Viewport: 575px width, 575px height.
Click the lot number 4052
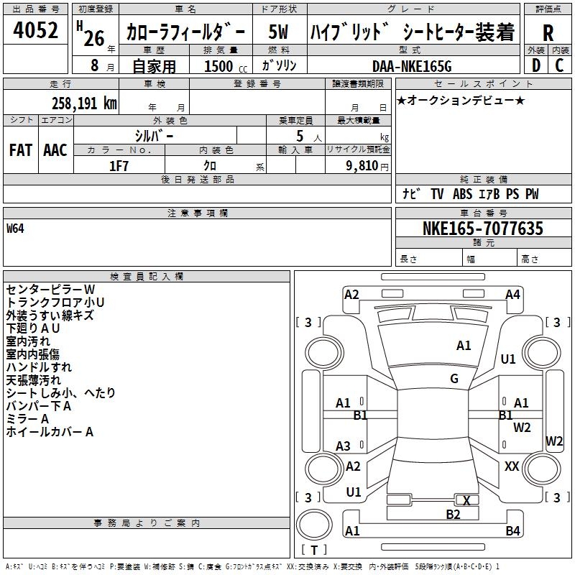[x=35, y=30]
